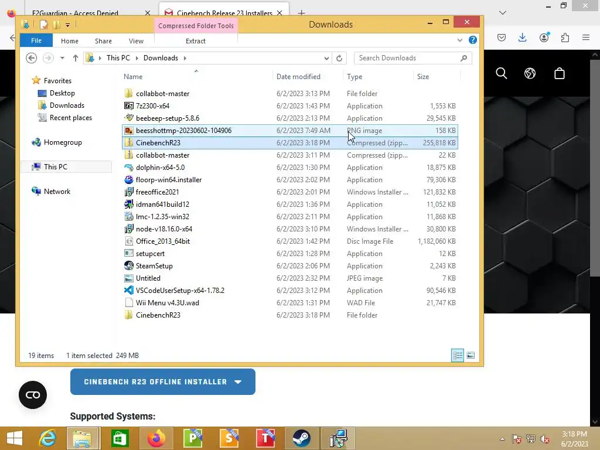
Task: Select the dolphin-x64-5.0 icon
Action: (x=128, y=167)
